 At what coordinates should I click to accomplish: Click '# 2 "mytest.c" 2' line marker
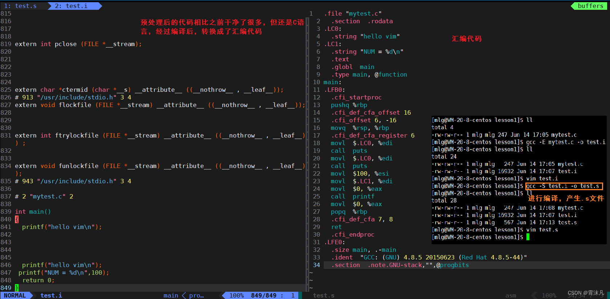coord(44,196)
